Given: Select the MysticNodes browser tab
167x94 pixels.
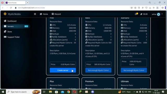Looking at the screenshot, I should [x=15, y=3].
